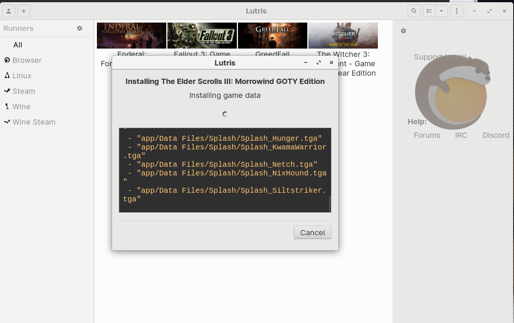The image size is (514, 323).
Task: Click the Runners settings gear icon
Action: click(79, 28)
